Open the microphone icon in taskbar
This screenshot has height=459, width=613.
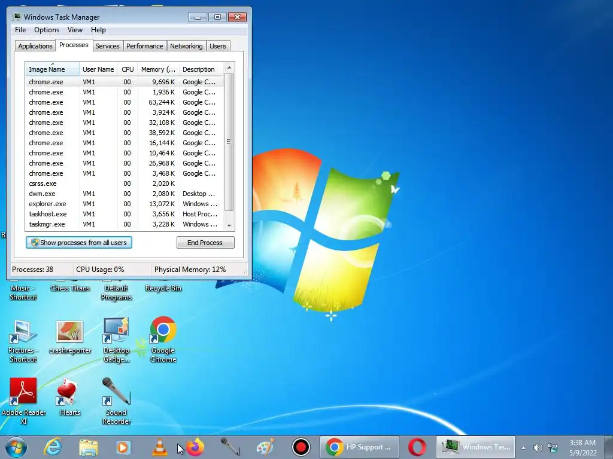[230, 447]
